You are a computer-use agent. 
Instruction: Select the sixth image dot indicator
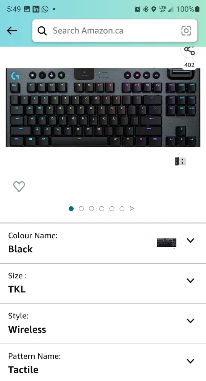122,209
